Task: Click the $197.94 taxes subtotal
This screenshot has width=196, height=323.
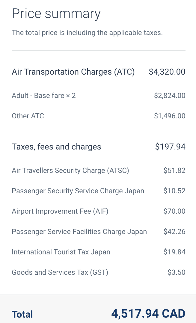Action: [170, 147]
